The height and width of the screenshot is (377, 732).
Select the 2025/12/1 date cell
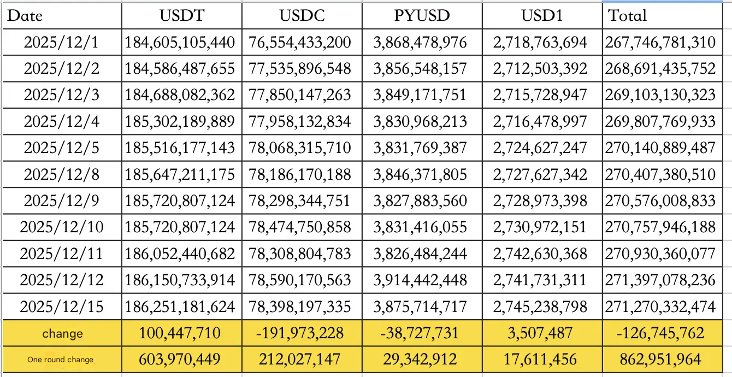[x=62, y=42]
